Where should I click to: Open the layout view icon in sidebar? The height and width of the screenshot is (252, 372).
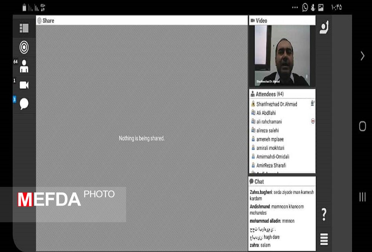click(24, 28)
